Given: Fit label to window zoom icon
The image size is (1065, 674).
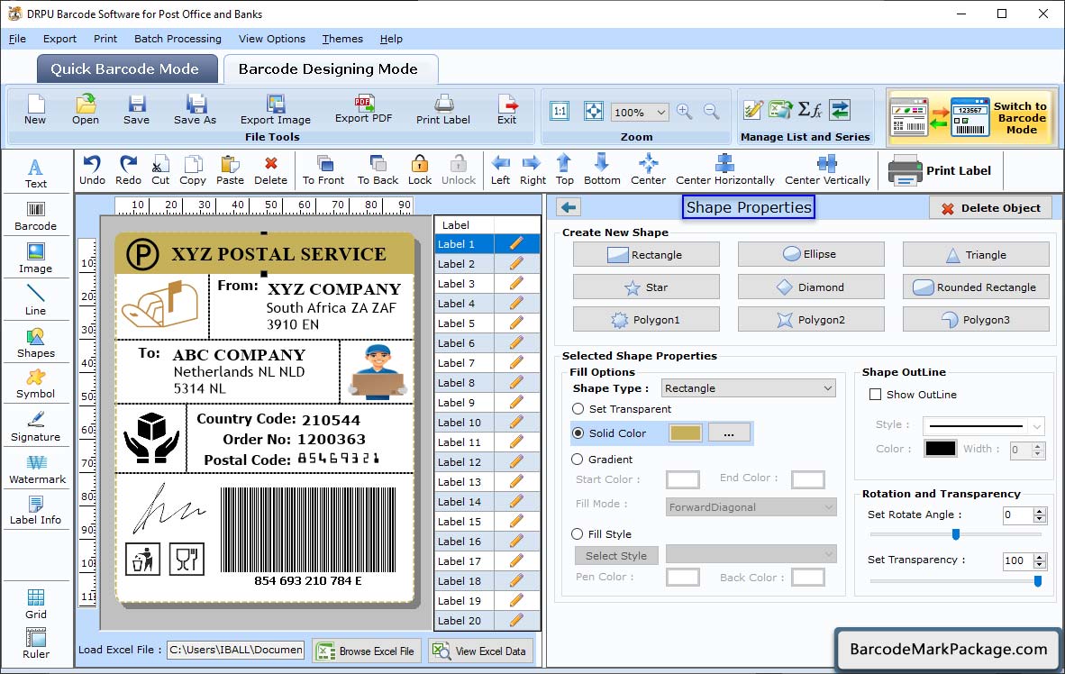Looking at the screenshot, I should coord(594,112).
